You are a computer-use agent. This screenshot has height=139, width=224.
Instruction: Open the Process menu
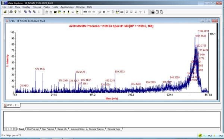37,7
